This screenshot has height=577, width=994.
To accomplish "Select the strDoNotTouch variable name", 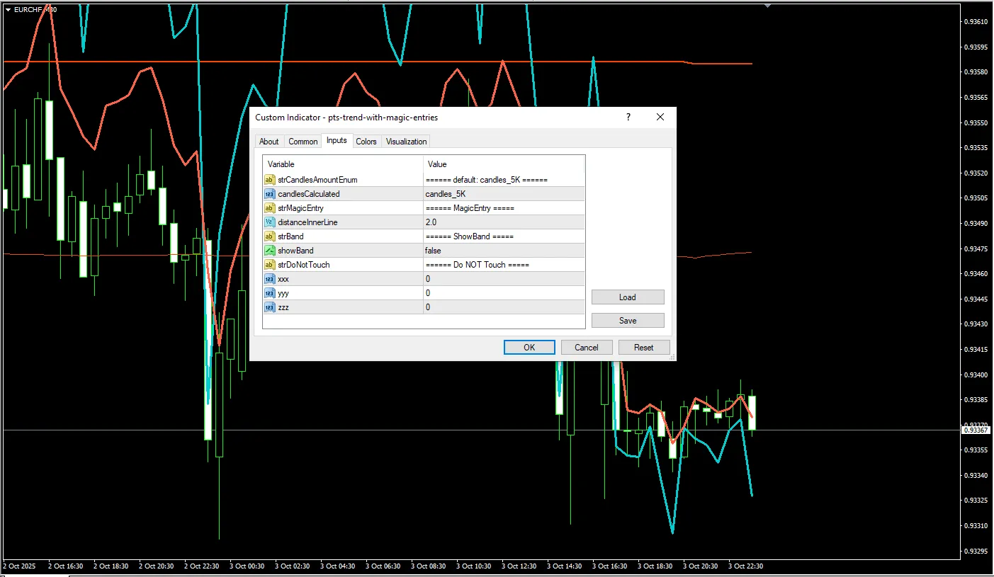I will [x=304, y=265].
